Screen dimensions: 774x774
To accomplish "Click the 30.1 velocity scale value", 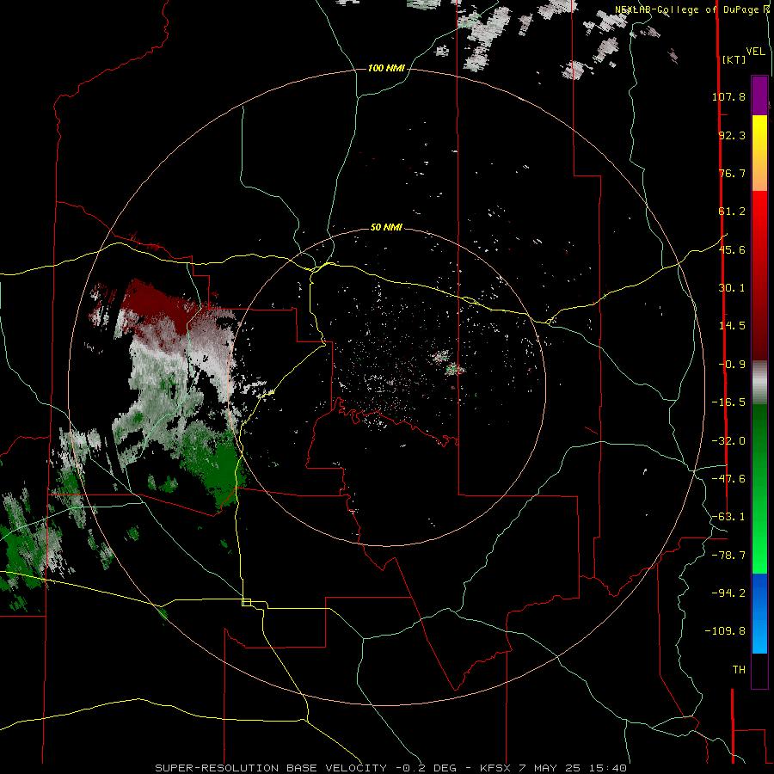I will coord(732,288).
